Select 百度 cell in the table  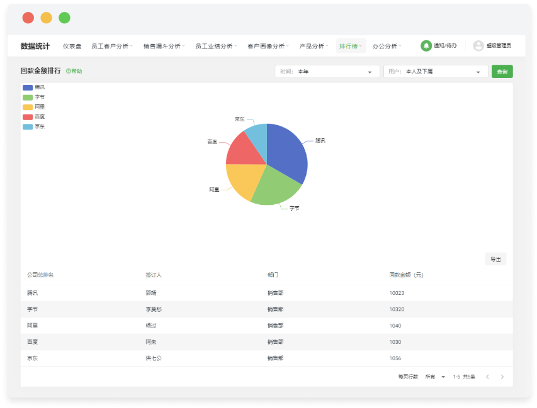click(33, 341)
